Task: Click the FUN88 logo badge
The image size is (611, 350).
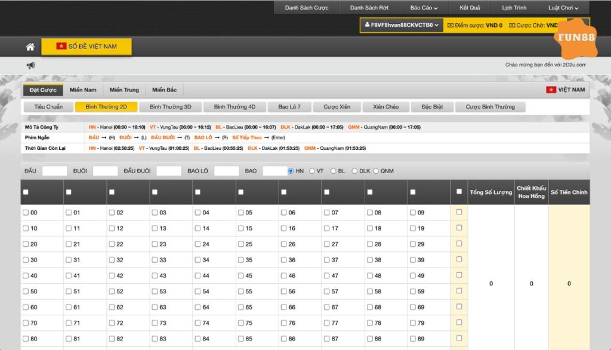Action: [x=576, y=38]
